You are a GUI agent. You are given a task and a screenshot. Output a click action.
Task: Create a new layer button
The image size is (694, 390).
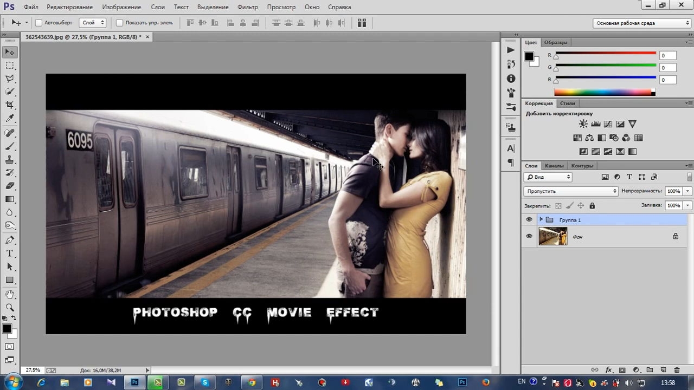click(663, 370)
